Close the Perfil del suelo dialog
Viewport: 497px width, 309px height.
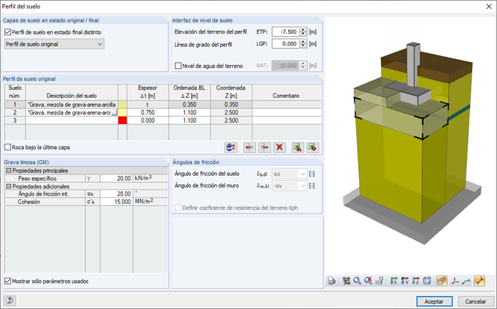click(488, 7)
